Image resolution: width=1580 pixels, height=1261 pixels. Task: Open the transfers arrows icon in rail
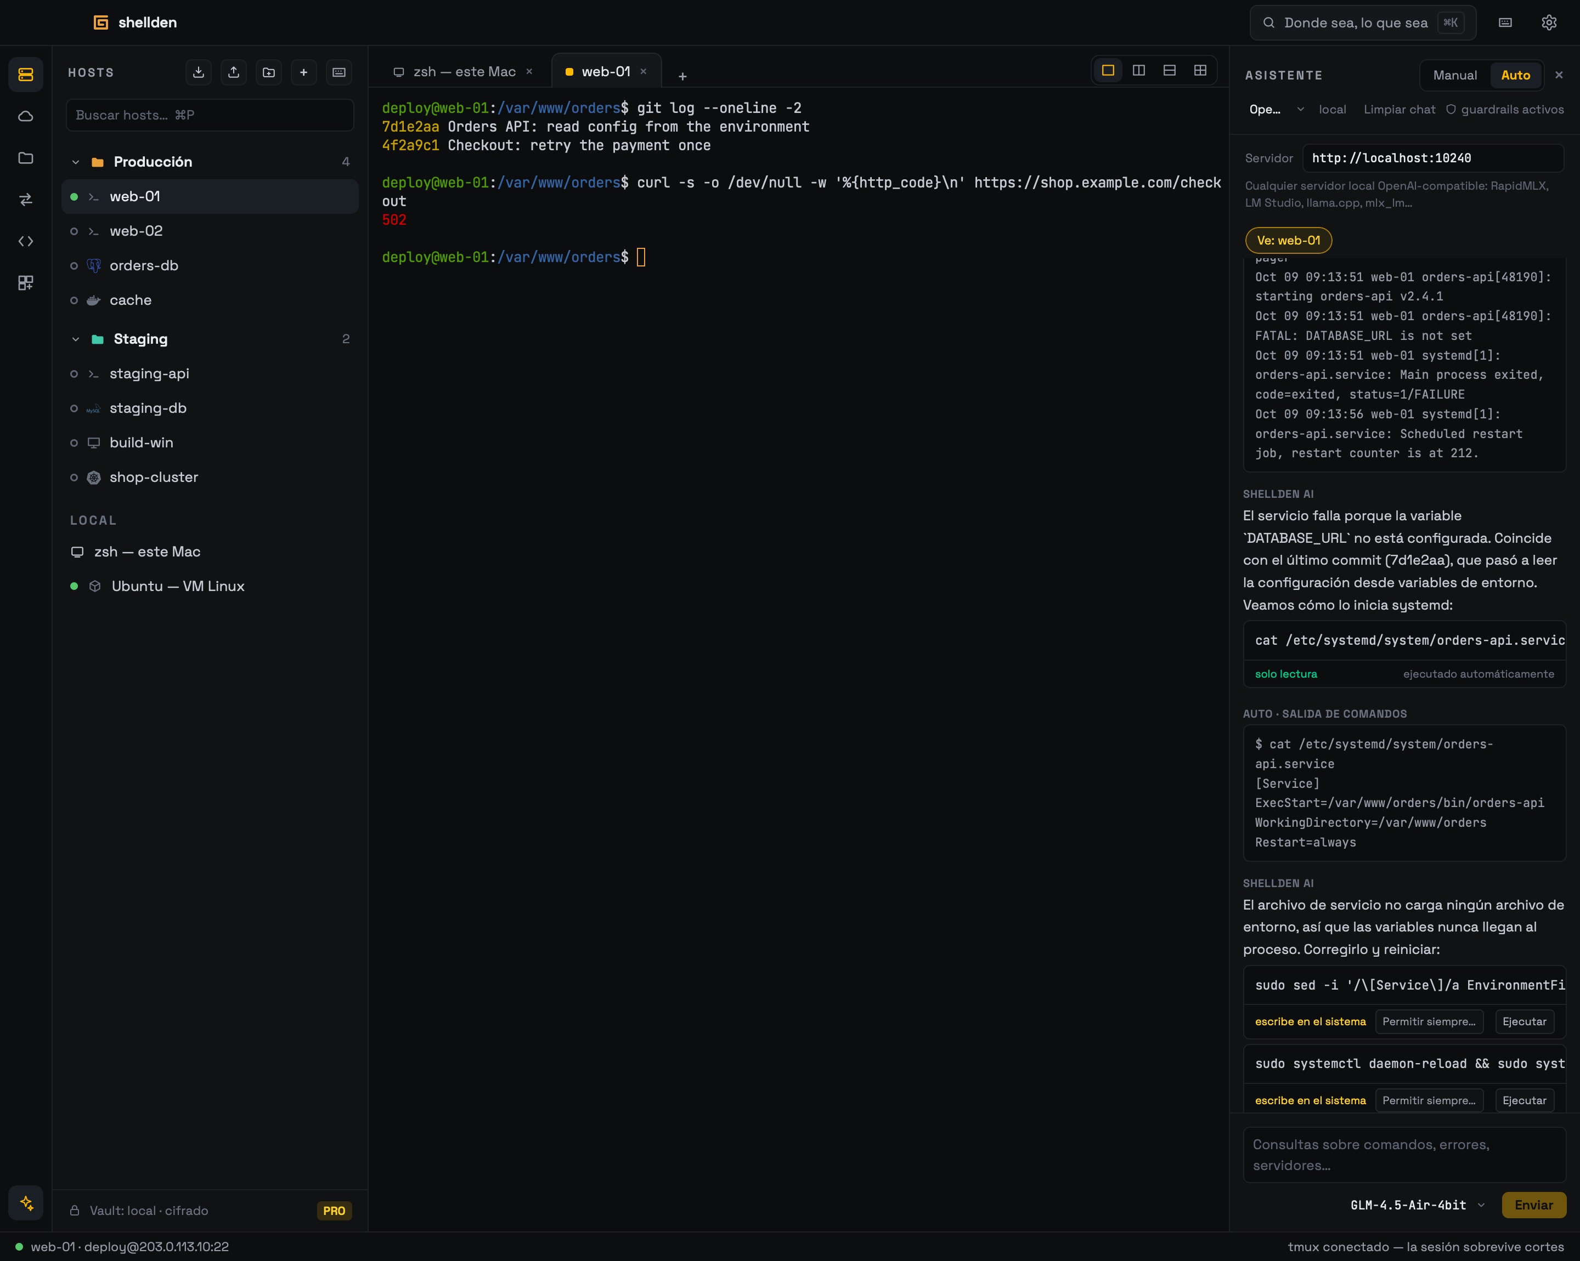tap(26, 199)
